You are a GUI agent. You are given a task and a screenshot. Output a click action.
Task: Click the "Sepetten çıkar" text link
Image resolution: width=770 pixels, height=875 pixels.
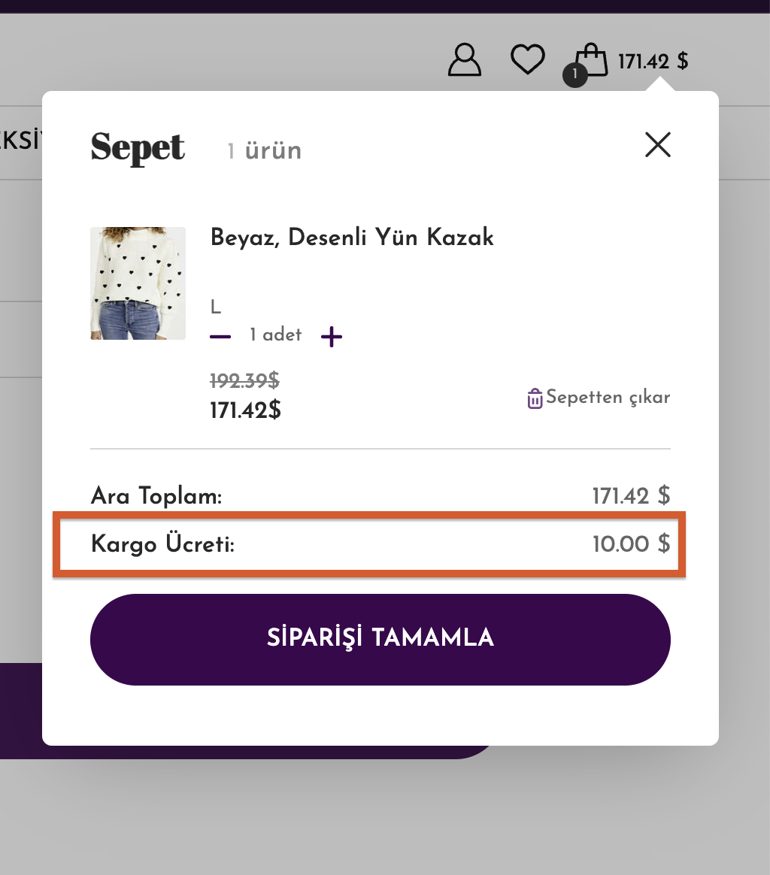(608, 397)
